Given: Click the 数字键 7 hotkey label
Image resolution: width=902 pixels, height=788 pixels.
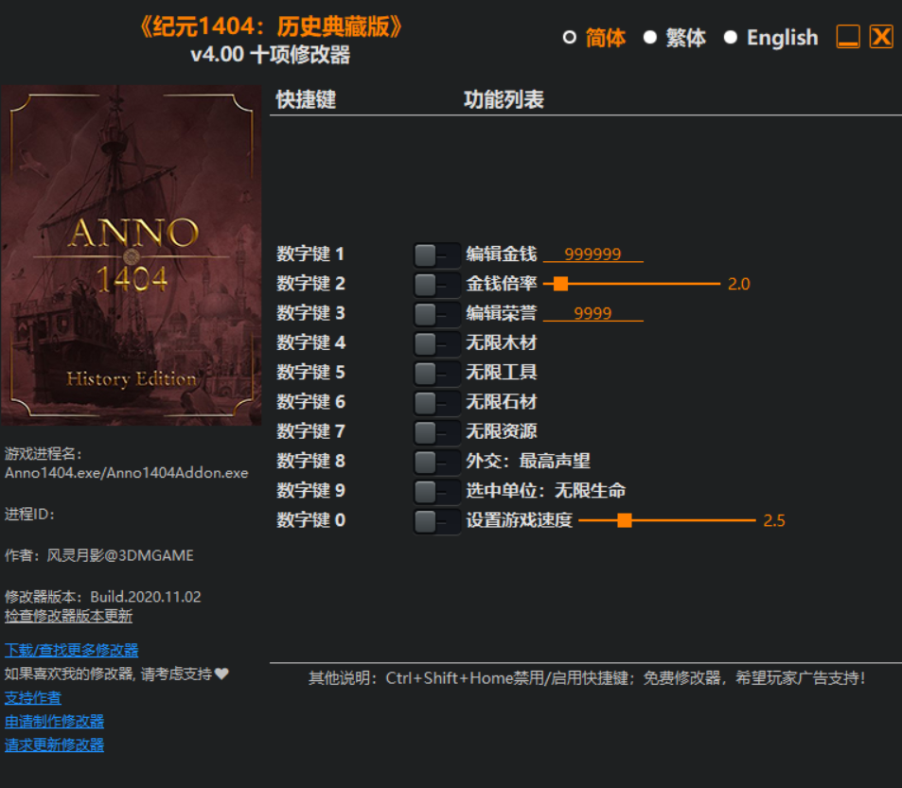Looking at the screenshot, I should 310,431.
